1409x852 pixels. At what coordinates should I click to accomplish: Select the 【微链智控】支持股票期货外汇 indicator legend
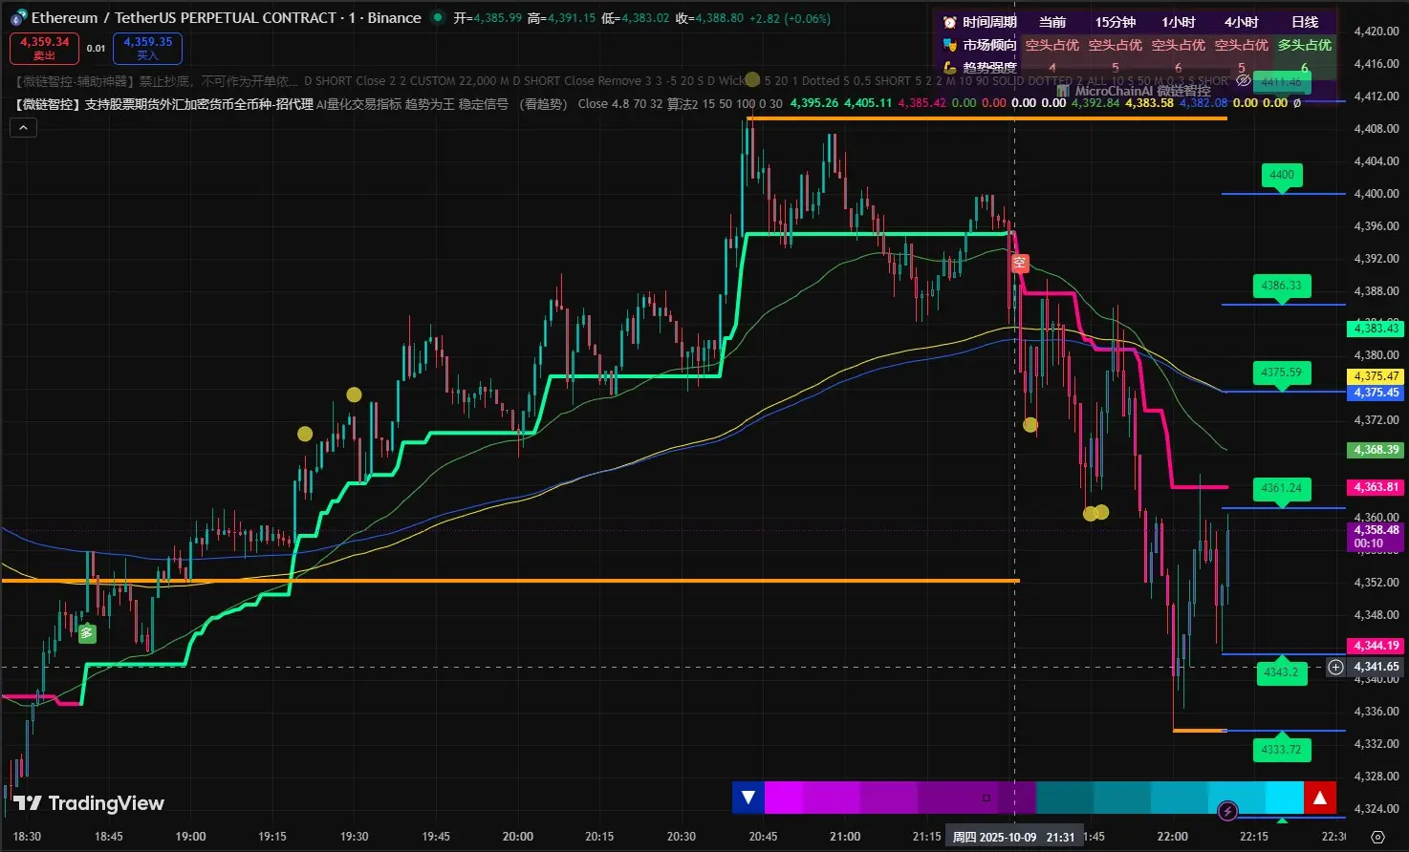coord(163,103)
